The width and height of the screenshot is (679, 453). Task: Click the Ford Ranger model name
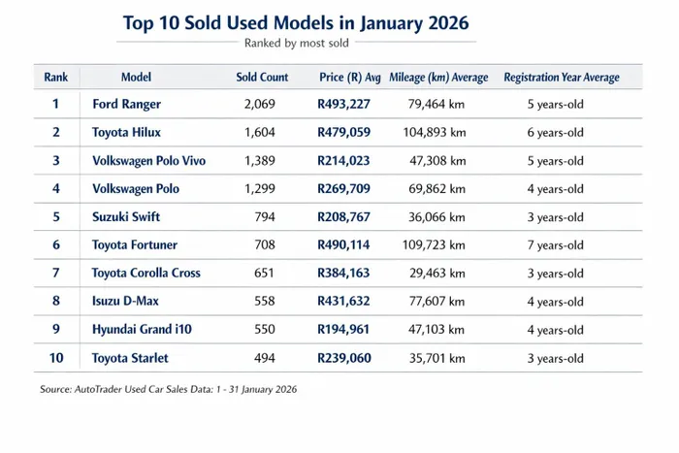click(127, 104)
